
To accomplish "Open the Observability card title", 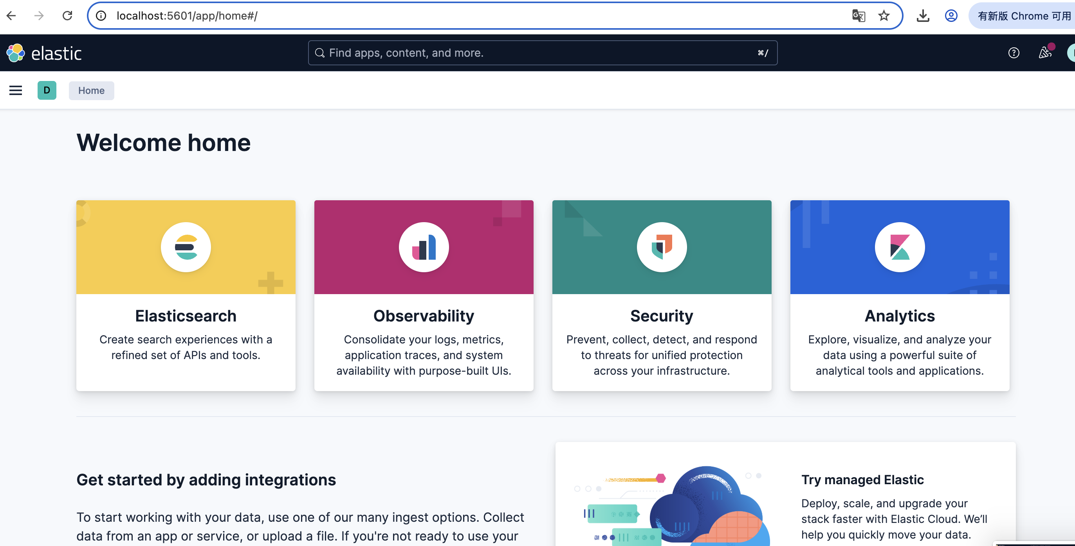I will tap(424, 316).
